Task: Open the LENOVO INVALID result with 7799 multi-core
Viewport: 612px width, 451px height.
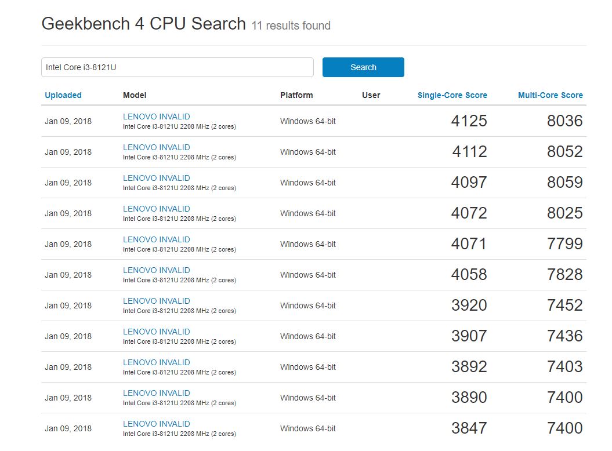Action: click(156, 239)
